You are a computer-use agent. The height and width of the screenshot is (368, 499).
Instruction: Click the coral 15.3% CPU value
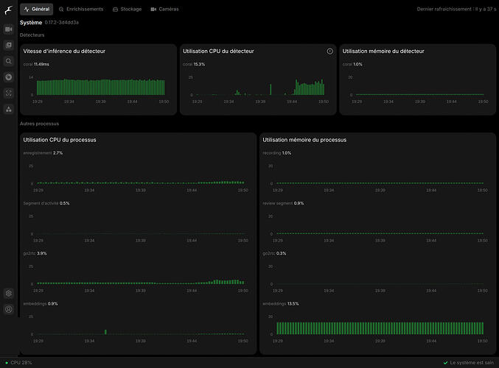194,64
